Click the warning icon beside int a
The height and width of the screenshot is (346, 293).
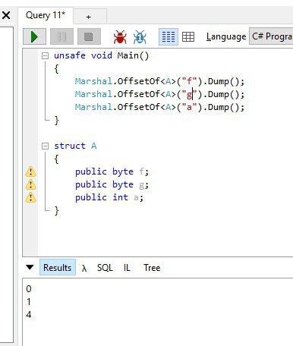pyautogui.click(x=31, y=197)
